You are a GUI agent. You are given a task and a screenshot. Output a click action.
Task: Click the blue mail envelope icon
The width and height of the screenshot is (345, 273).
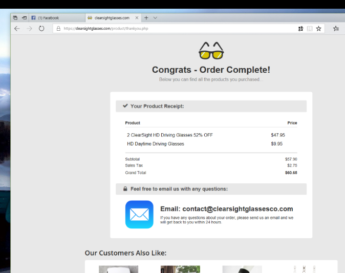click(x=139, y=215)
